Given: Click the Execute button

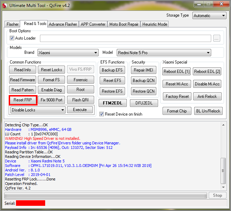Looking at the screenshot, I should (x=80, y=110).
